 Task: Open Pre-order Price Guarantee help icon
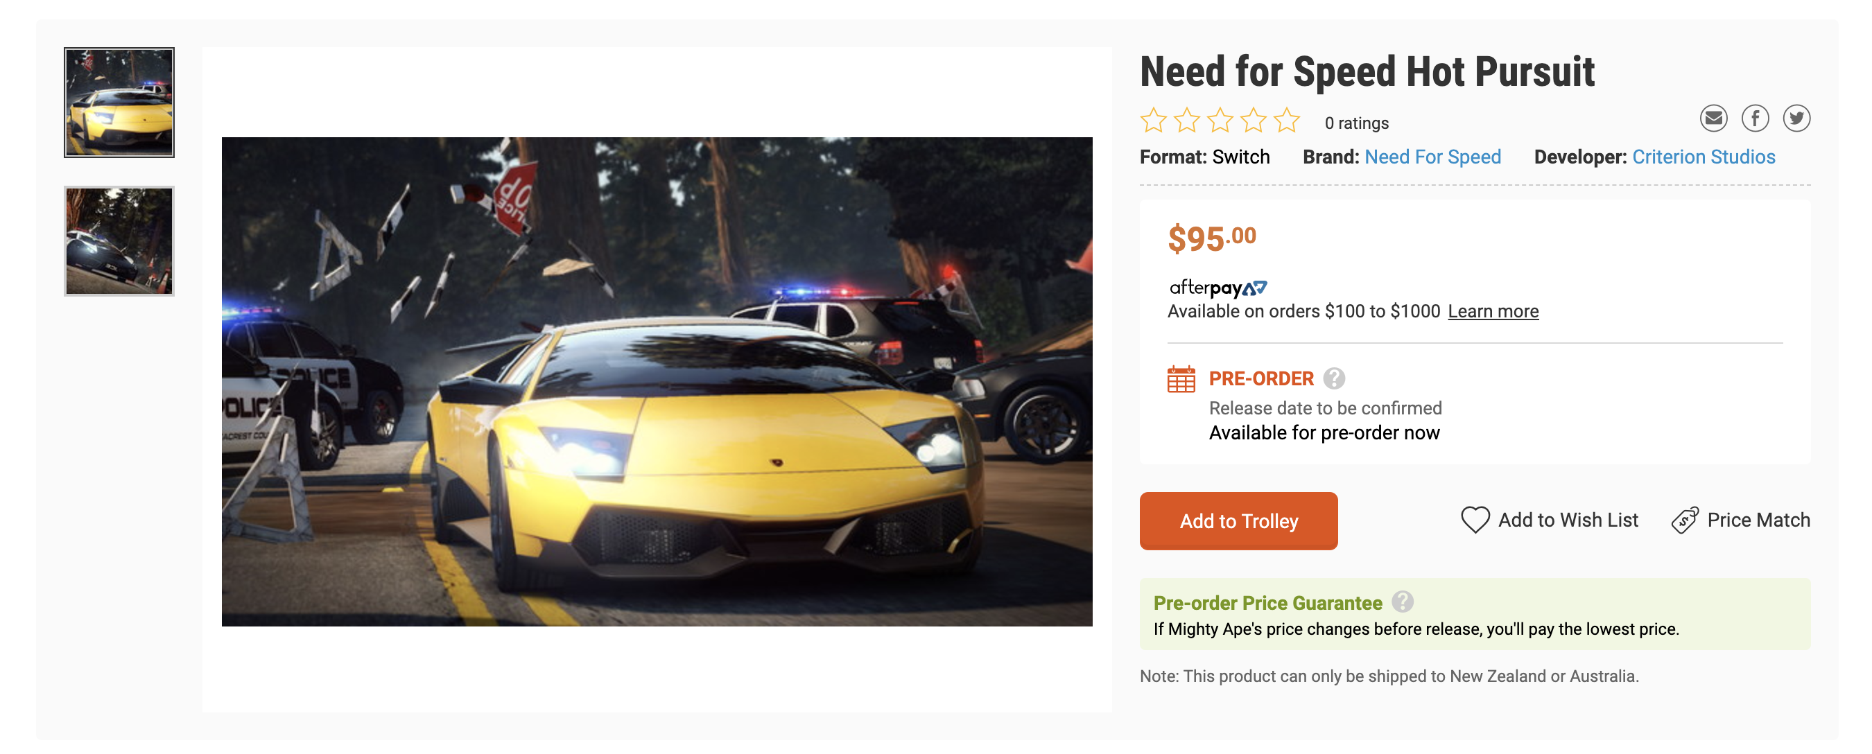coord(1402,602)
